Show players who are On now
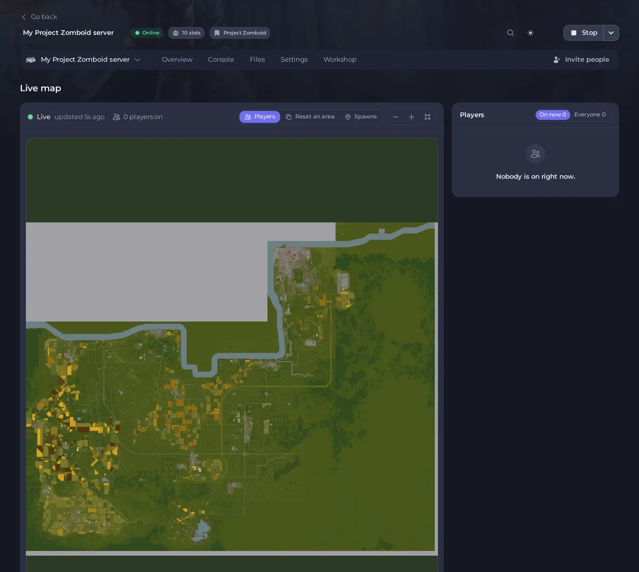The image size is (639, 572). click(x=553, y=115)
